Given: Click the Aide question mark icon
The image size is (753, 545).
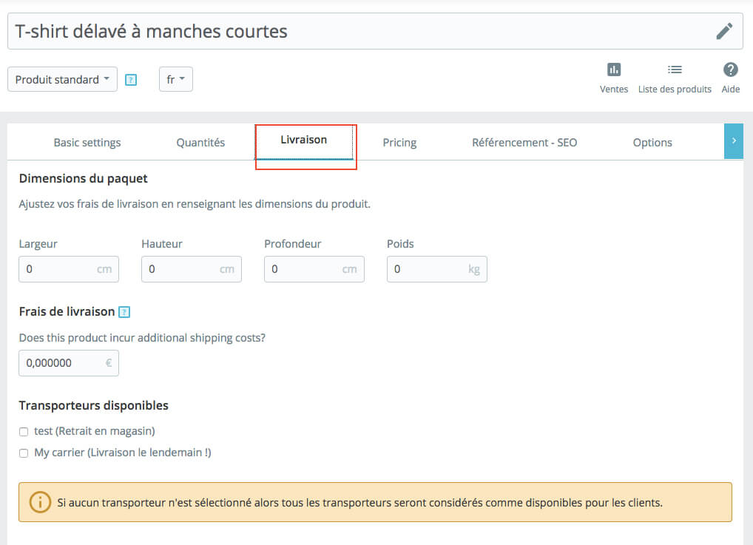Looking at the screenshot, I should pos(730,70).
